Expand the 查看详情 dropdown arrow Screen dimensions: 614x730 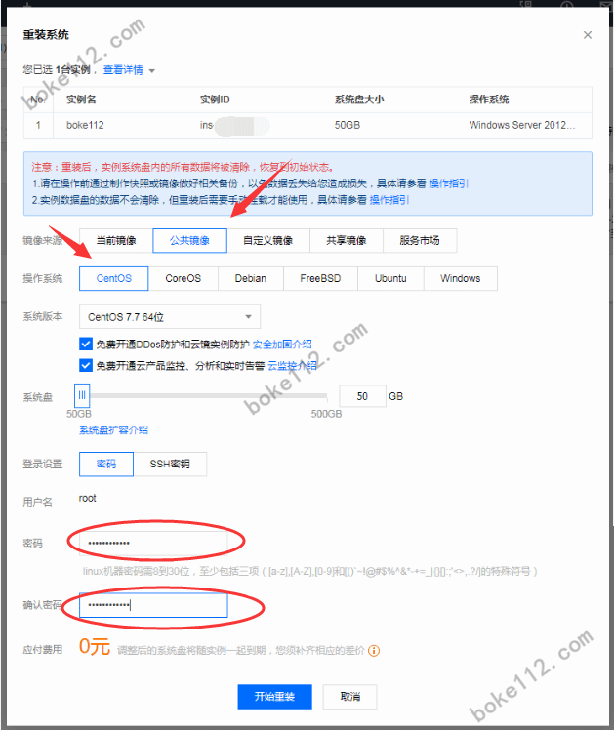(x=151, y=71)
